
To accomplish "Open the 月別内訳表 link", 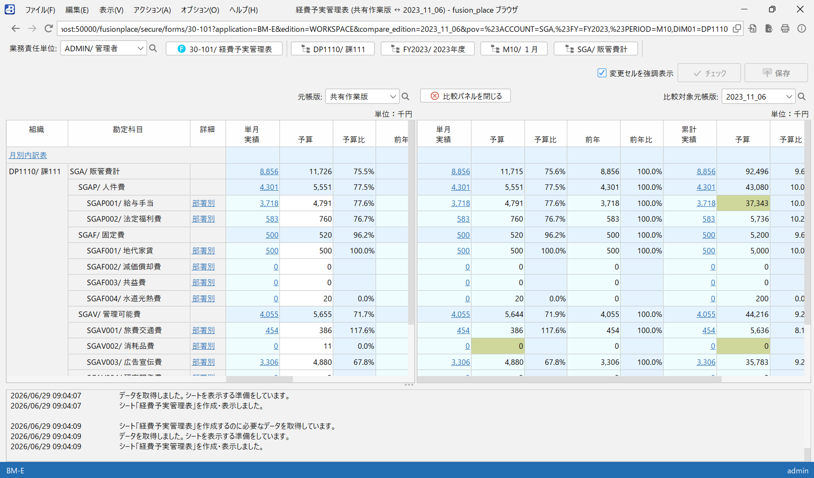I will [28, 155].
